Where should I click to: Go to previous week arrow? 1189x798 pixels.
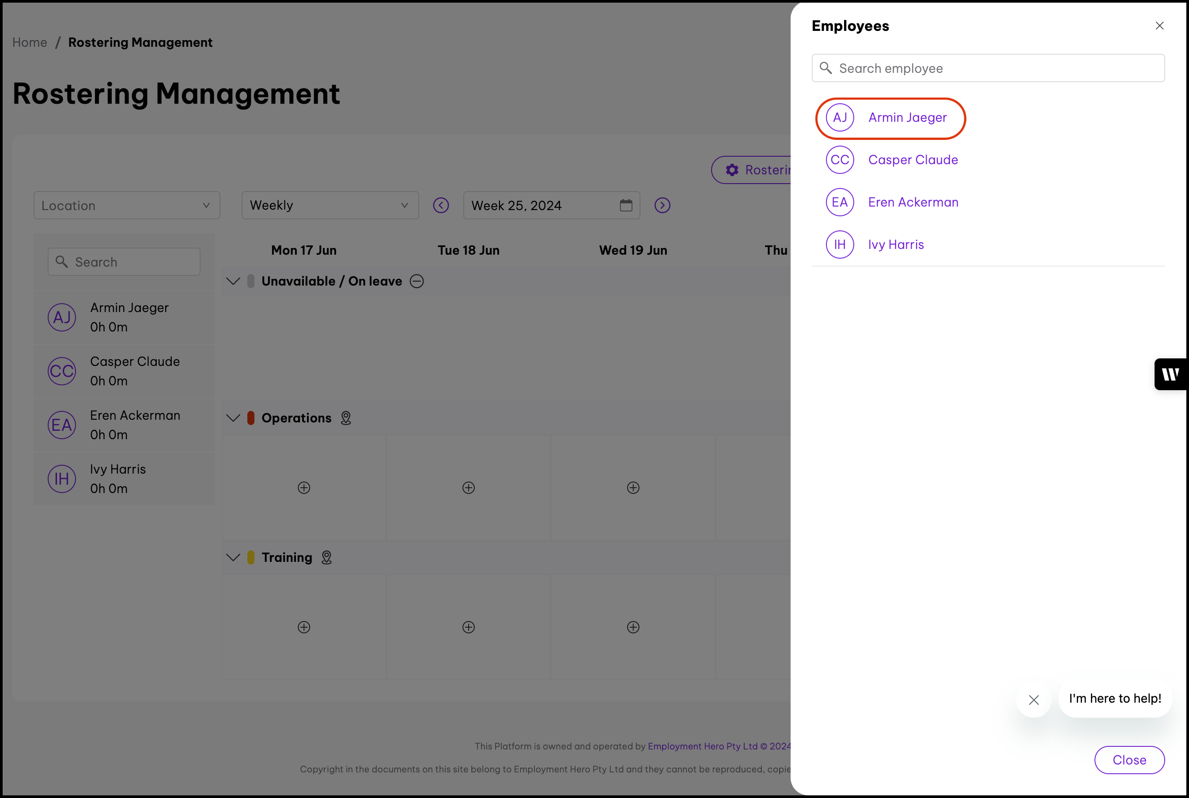point(440,205)
